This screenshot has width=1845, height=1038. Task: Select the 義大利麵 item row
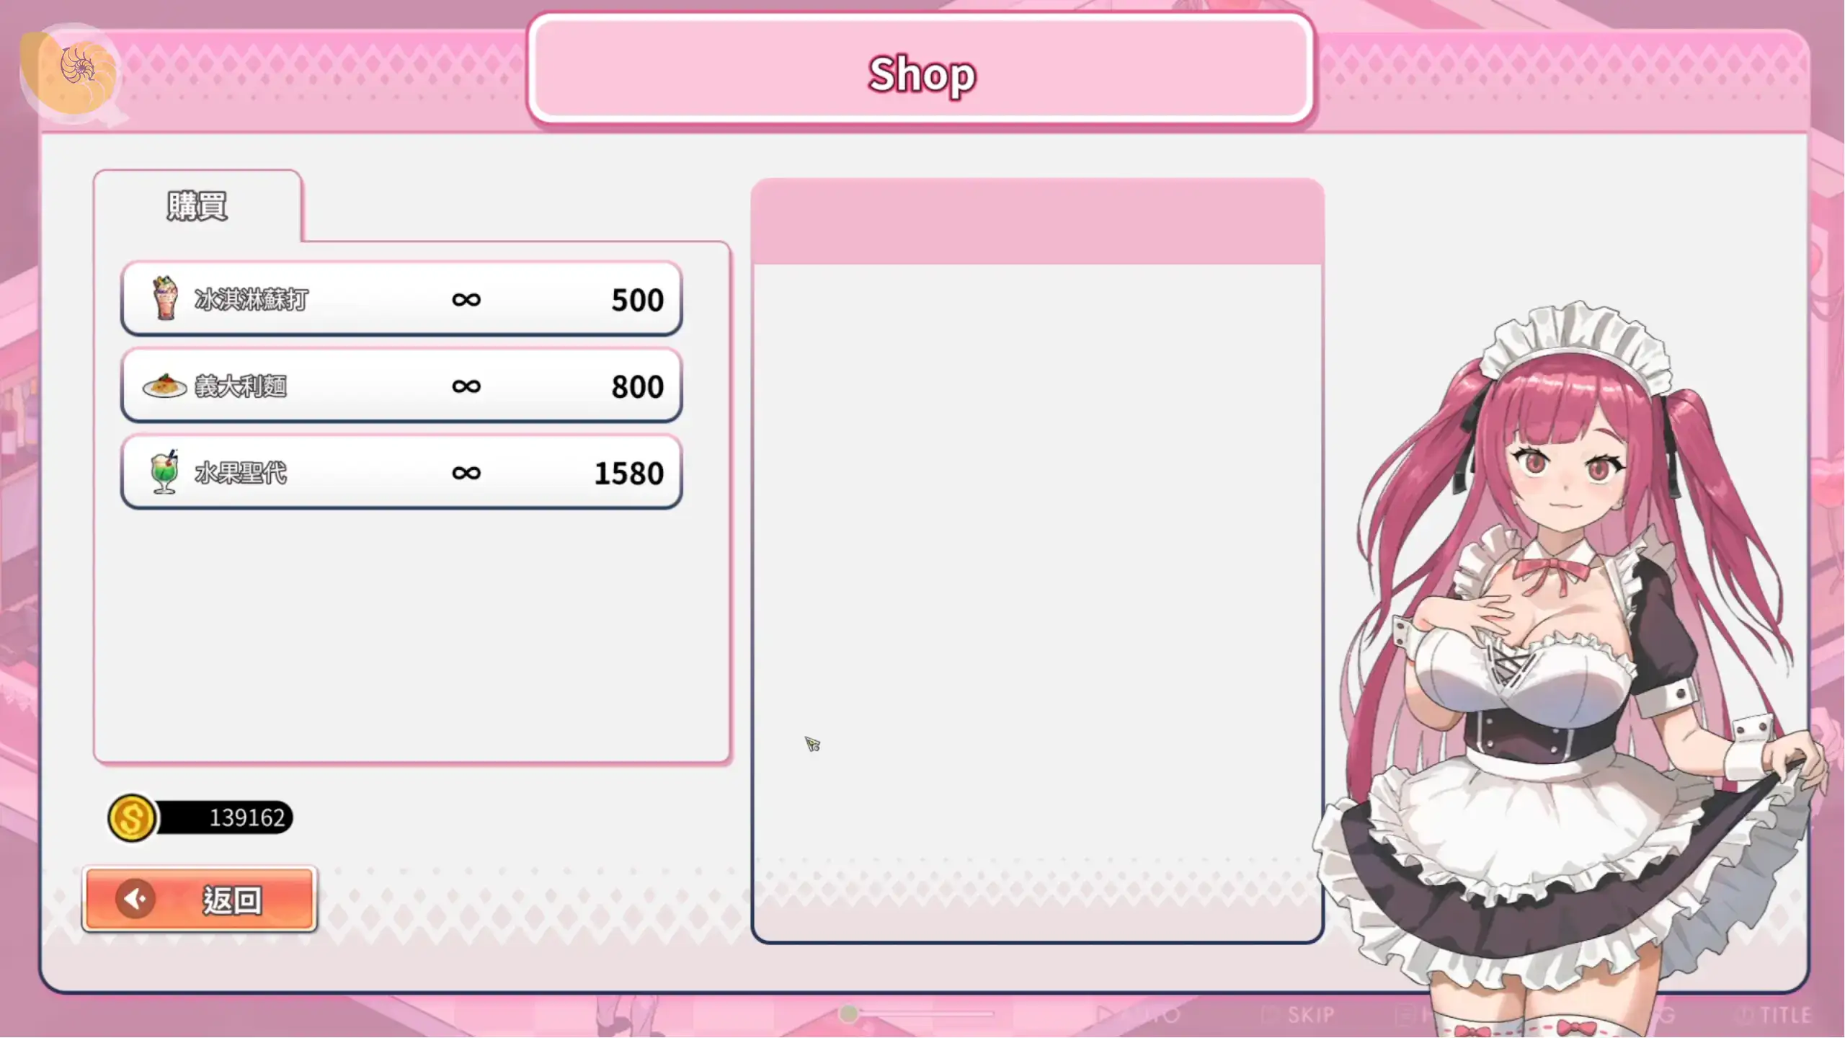(401, 386)
